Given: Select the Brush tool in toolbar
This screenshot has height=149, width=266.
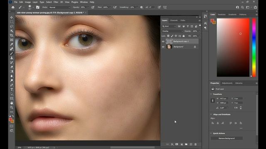Looking at the screenshot, I should pos(12,53).
